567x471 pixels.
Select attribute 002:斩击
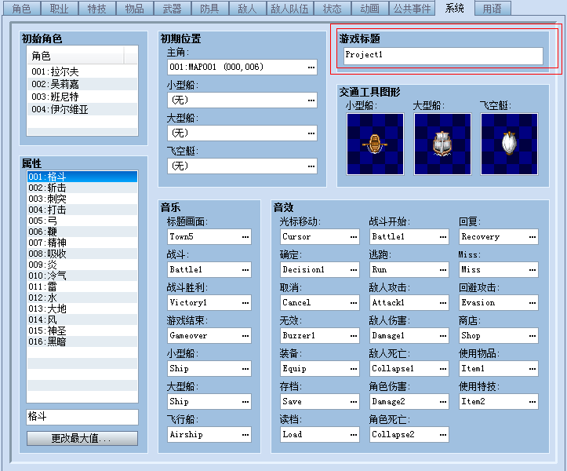click(82, 188)
